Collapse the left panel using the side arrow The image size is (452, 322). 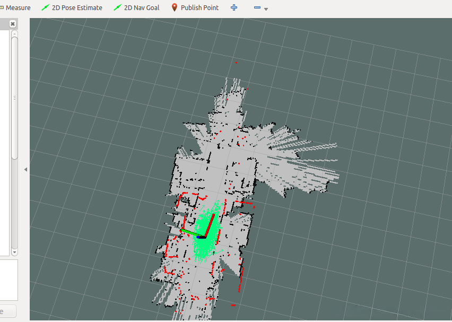point(25,169)
